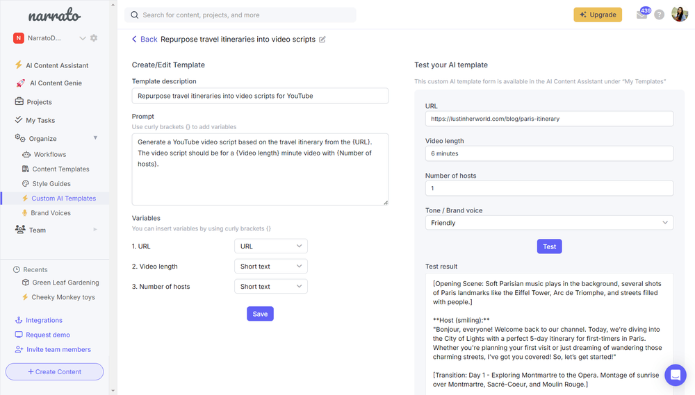Screen dimensions: 695x395
Task: Open the Tone / Brand voice dropdown
Action: coord(549,223)
